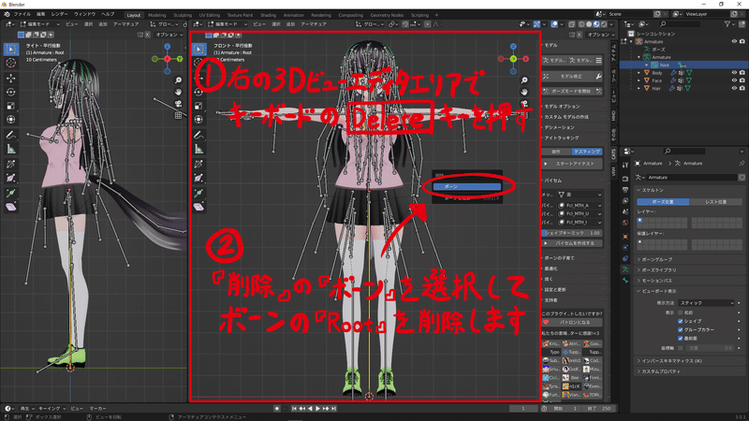The width and height of the screenshot is (749, 421).
Task: Toggle visibility eye of Face object
Action: point(734,80)
